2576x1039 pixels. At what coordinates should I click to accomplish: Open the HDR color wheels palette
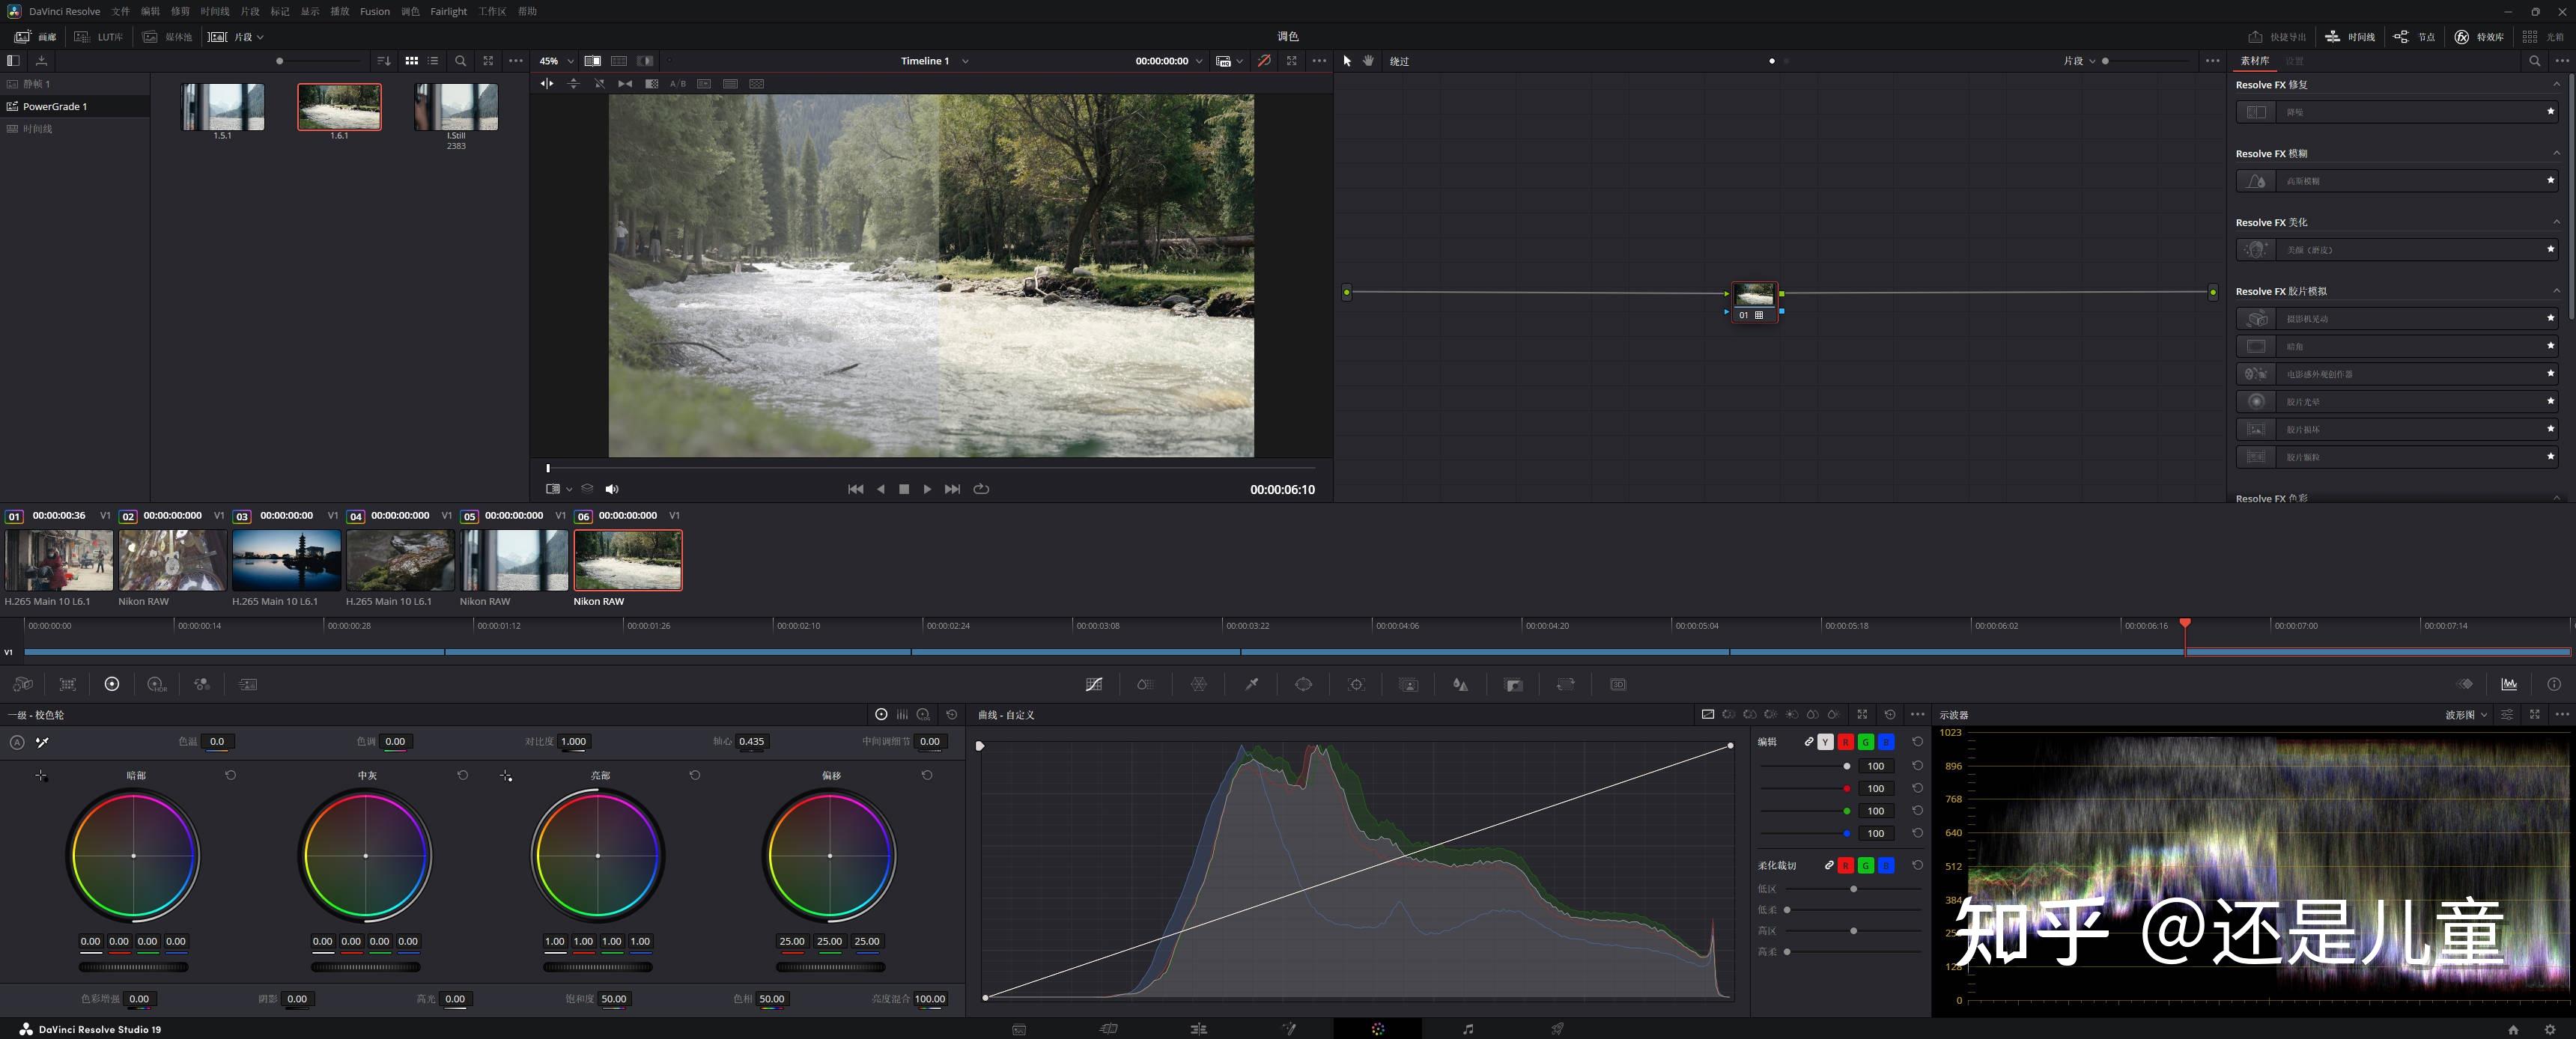point(156,685)
